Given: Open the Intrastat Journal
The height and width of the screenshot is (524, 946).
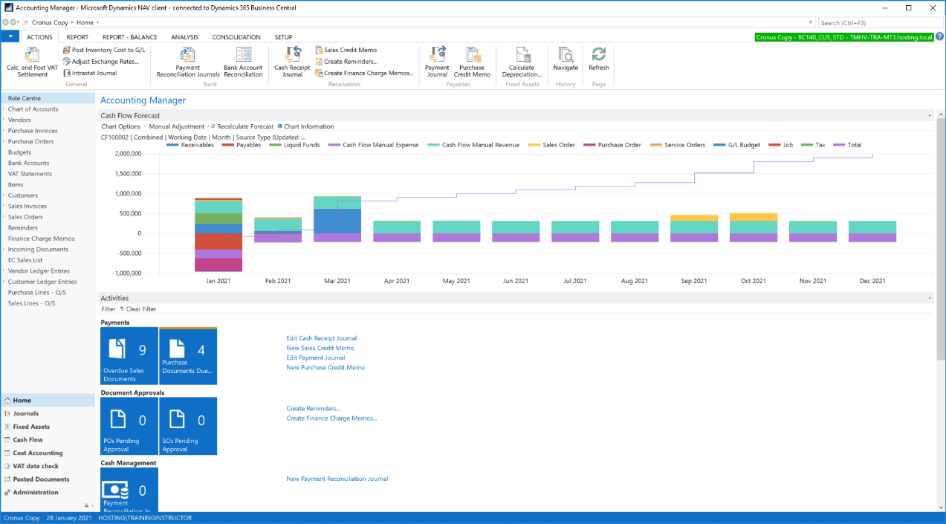Looking at the screenshot, I should click(90, 73).
